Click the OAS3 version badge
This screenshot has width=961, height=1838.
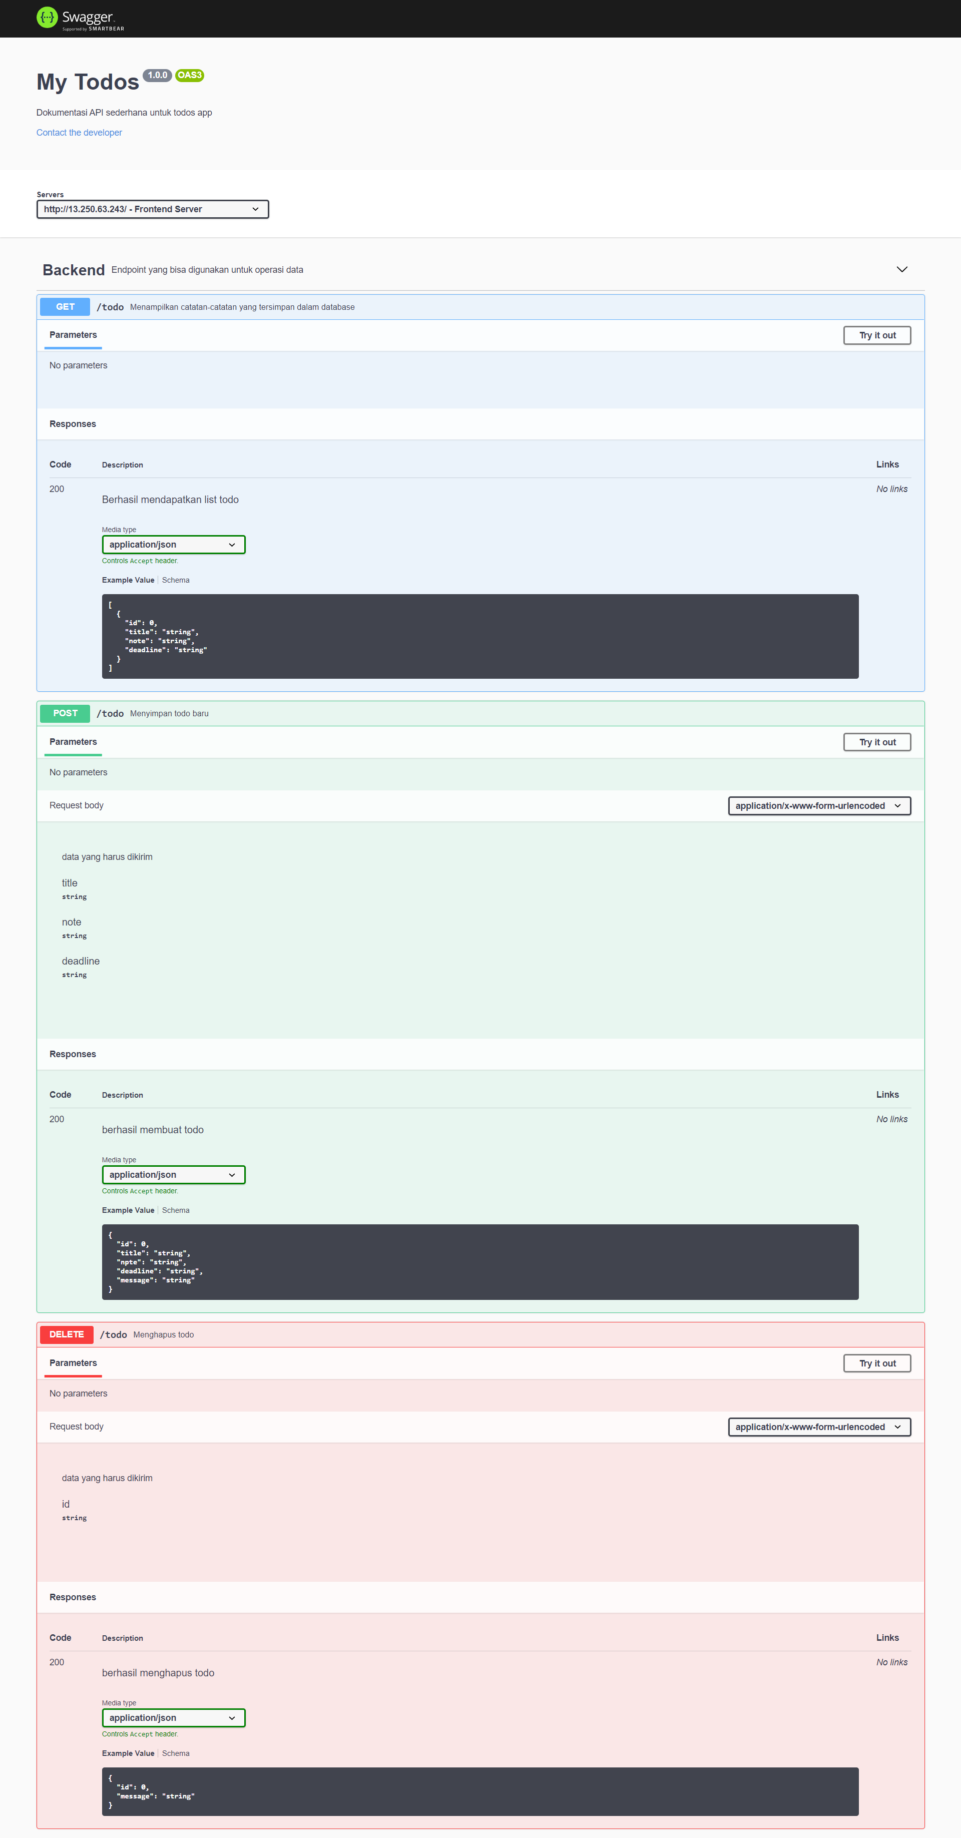(x=189, y=76)
